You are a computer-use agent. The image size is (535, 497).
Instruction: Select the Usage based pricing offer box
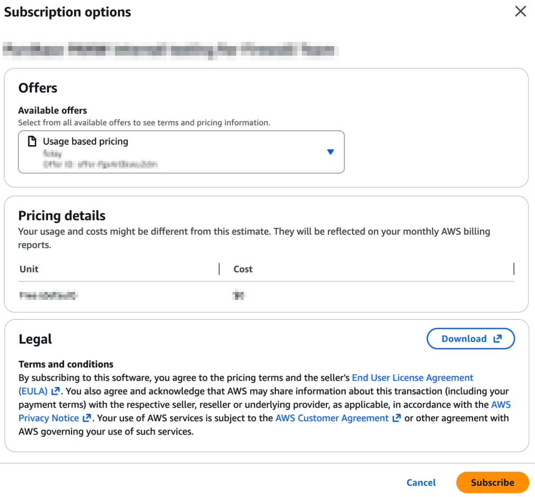pyautogui.click(x=181, y=152)
